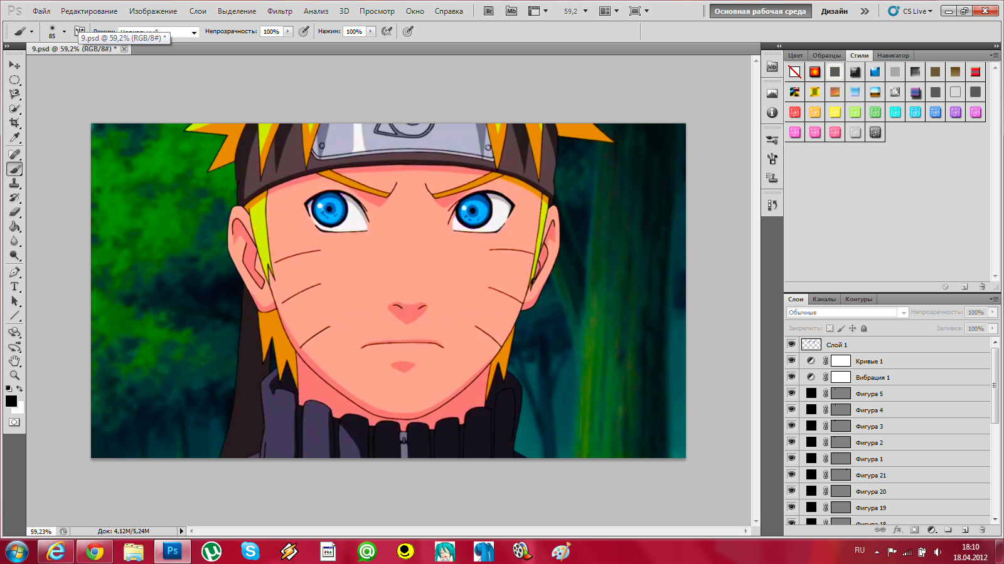This screenshot has width=1004, height=564.
Task: Switch to the Контуры tab
Action: pos(858,299)
